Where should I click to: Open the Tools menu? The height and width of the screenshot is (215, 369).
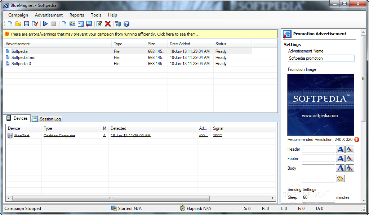click(x=96, y=15)
